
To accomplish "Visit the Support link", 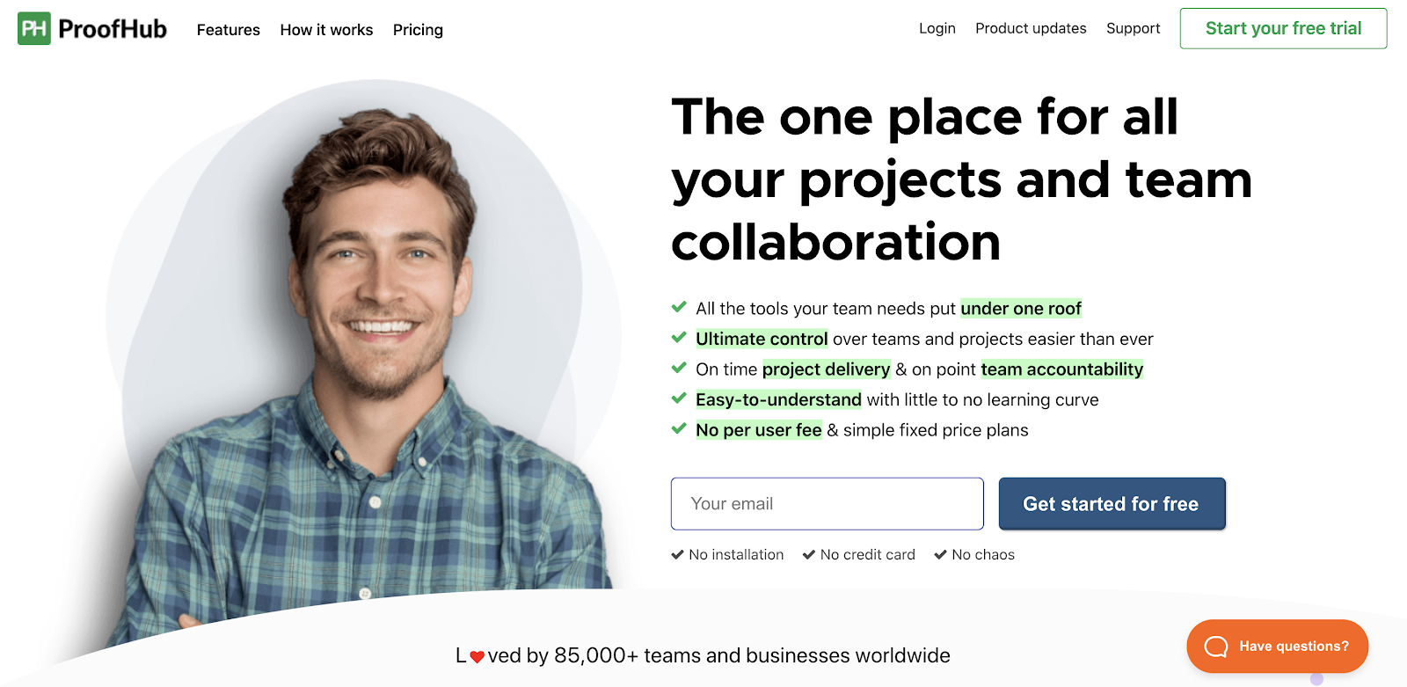I will tap(1134, 28).
